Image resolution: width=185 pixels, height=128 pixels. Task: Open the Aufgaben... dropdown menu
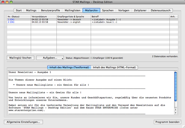(50, 58)
